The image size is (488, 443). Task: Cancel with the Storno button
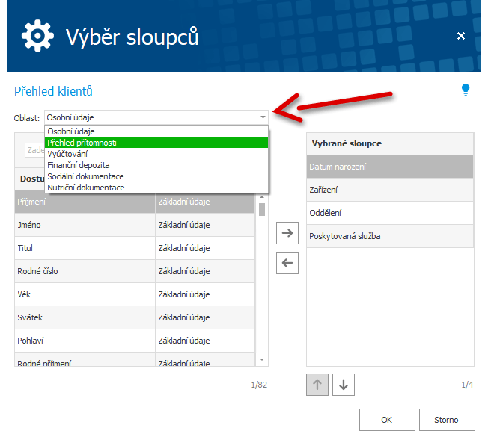point(447,420)
